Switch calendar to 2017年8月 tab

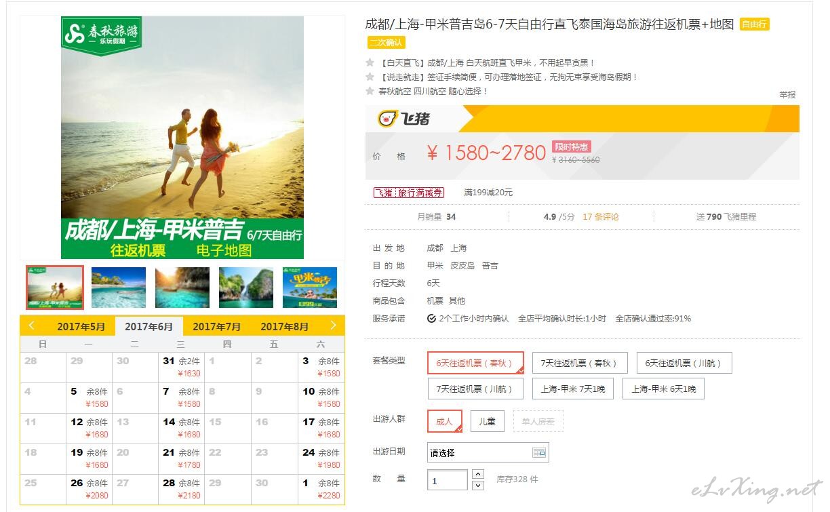coord(285,326)
